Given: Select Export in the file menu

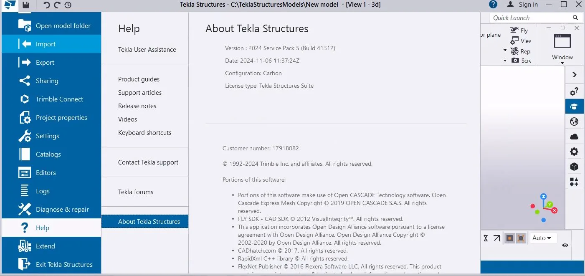Looking at the screenshot, I should tap(51, 63).
